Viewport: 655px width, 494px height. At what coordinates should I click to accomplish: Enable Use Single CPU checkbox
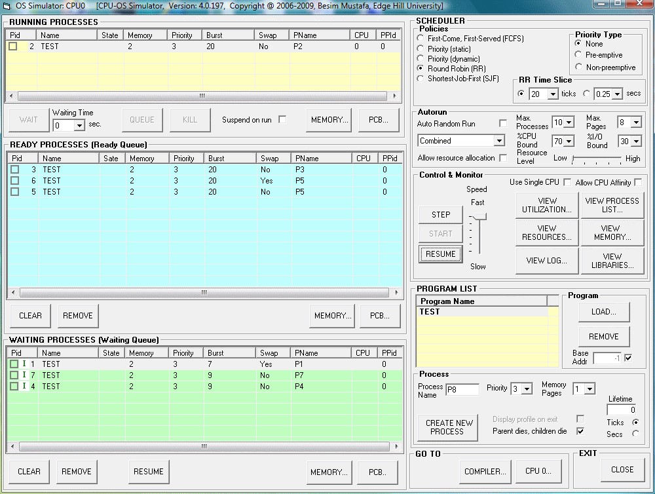(567, 182)
